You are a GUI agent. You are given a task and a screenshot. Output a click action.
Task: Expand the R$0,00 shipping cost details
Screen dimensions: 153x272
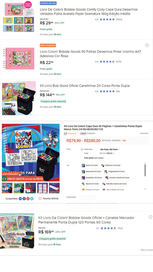[x=110, y=153]
